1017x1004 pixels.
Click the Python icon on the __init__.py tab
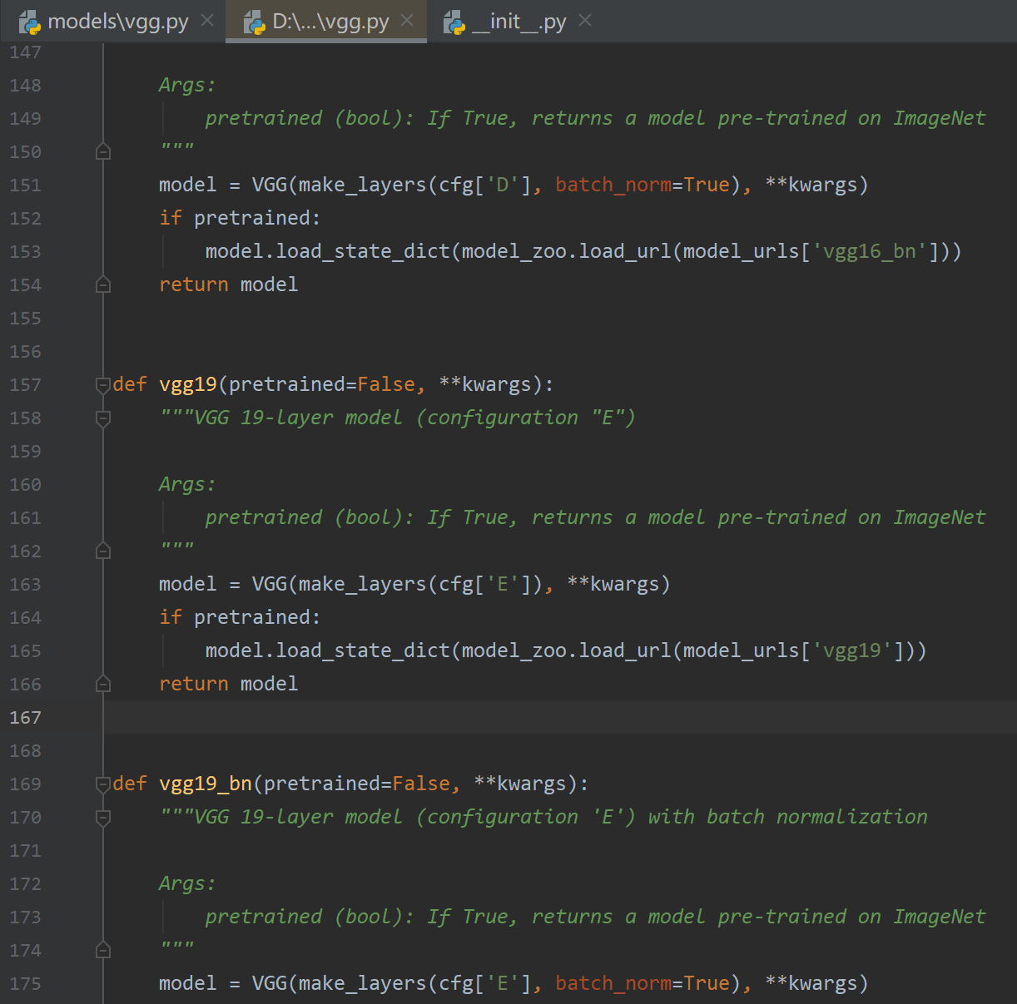pyautogui.click(x=454, y=22)
